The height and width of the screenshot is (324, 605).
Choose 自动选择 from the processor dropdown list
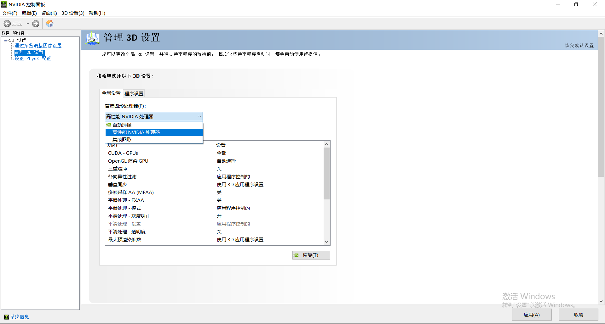[154, 125]
